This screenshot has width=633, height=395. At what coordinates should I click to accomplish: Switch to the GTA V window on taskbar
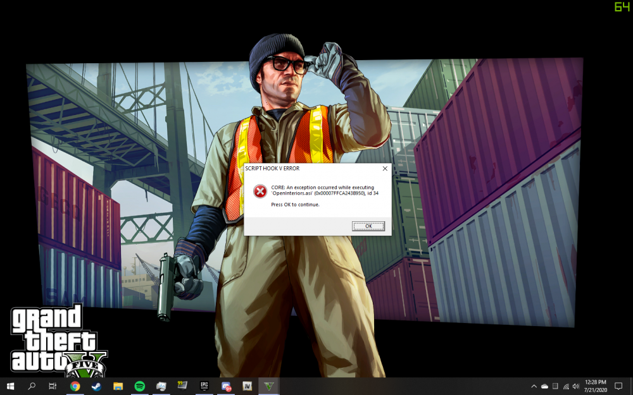coord(270,386)
